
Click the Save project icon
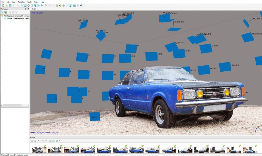10,5
